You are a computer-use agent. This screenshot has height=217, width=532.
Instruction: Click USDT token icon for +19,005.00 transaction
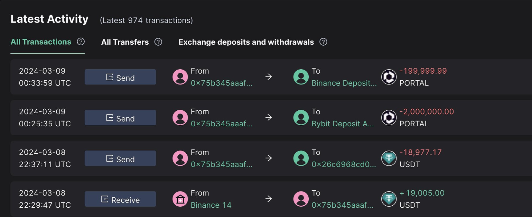pos(389,199)
